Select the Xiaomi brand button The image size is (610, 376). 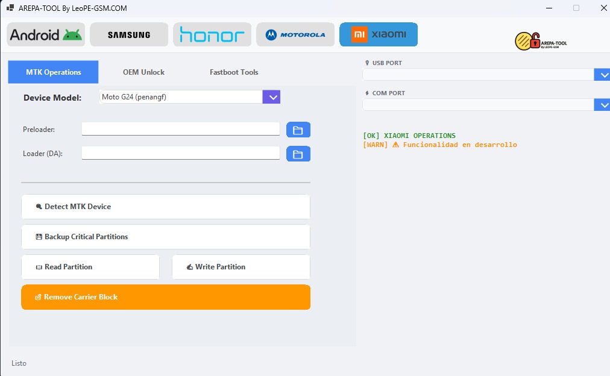(x=379, y=34)
